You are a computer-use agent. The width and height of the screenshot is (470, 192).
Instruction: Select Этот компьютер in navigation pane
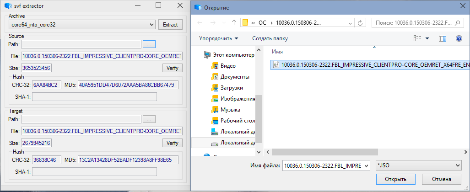click(x=229, y=55)
